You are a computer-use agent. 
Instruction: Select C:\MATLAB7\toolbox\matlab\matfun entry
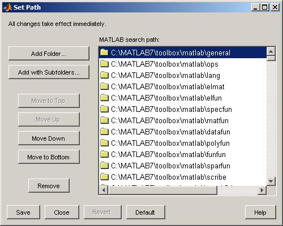(x=182, y=120)
